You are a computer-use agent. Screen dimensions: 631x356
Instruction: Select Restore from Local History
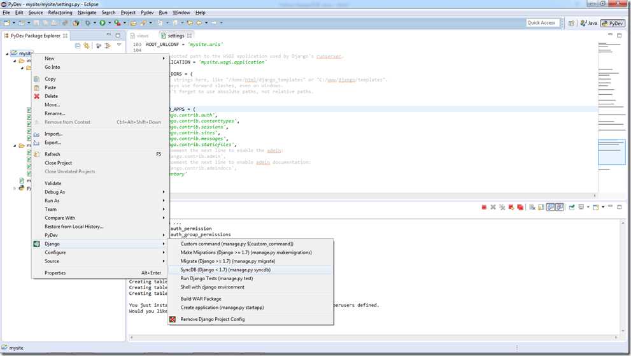[100, 226]
